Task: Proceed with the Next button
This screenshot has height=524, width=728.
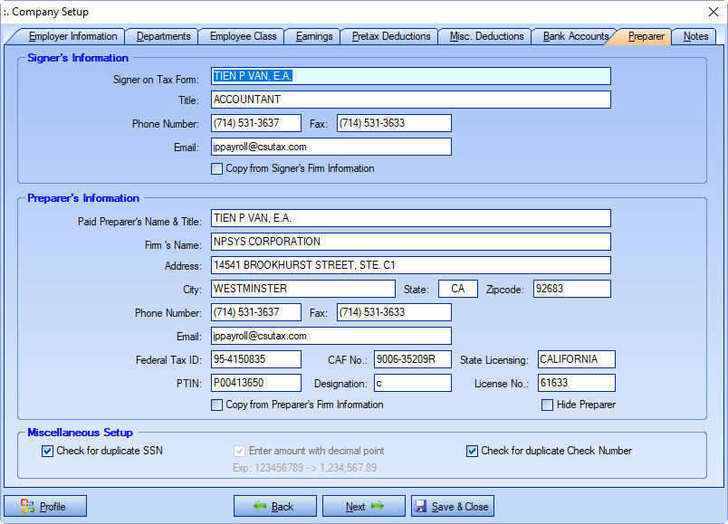Action: point(363,506)
